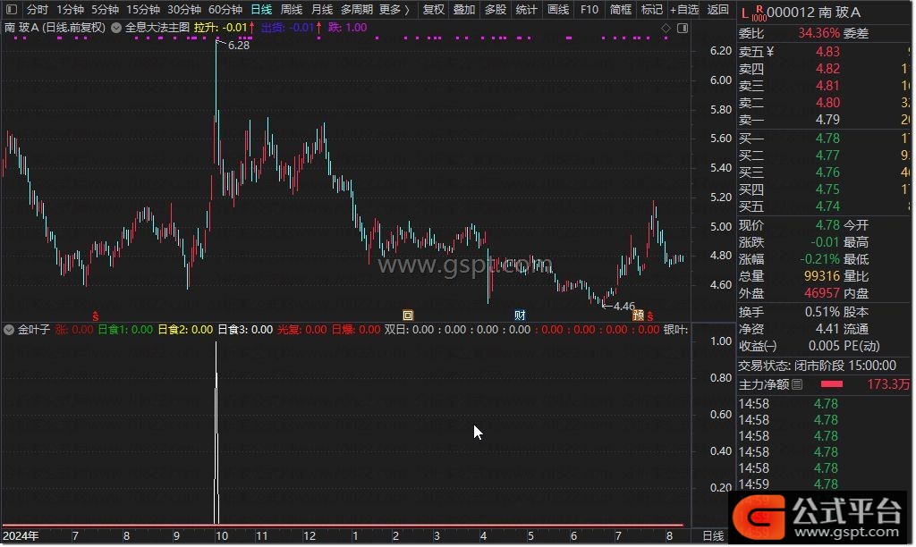This screenshot has height=547, width=916.
Task: Click the 预 forecast marker
Action: [638, 316]
